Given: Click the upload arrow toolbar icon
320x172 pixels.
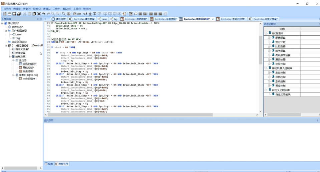Looking at the screenshot, I should (x=90, y=14).
